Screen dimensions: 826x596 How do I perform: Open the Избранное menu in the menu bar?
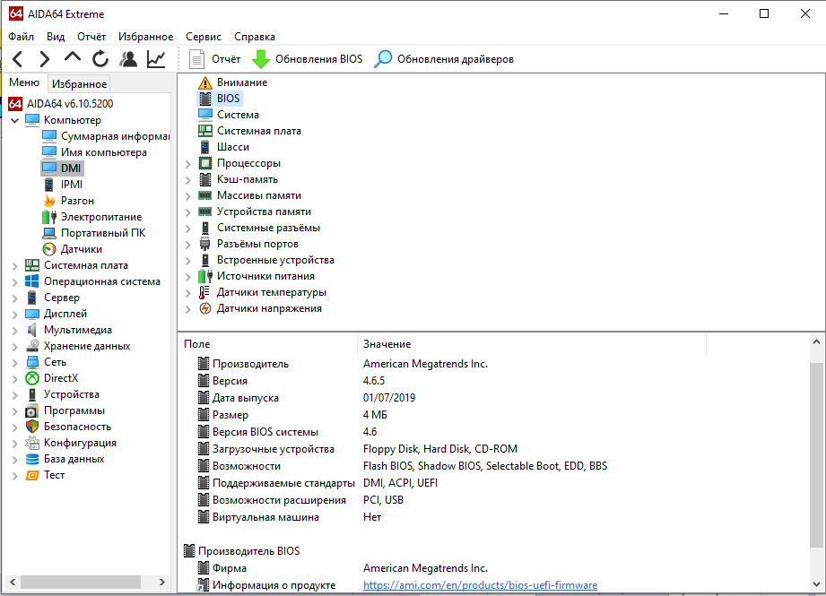pyautogui.click(x=146, y=37)
